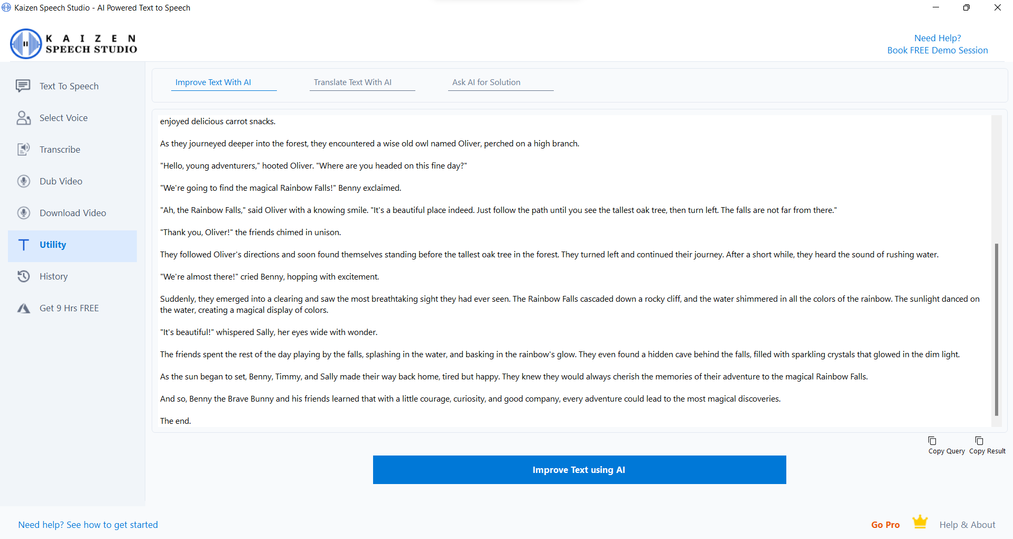1013x539 pixels.
Task: Click the Transcribe sidebar icon
Action: [x=23, y=150]
